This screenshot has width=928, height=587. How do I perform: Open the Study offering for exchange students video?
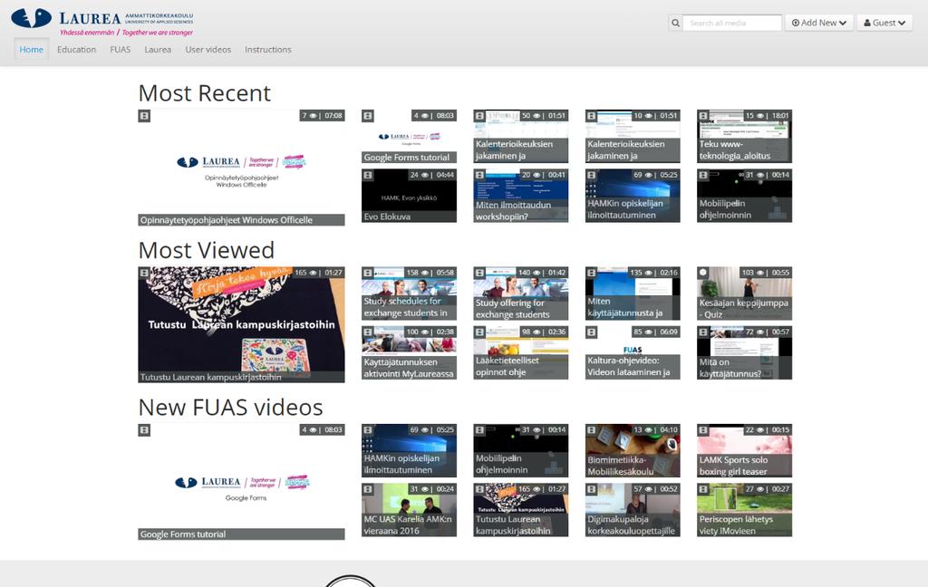521,293
